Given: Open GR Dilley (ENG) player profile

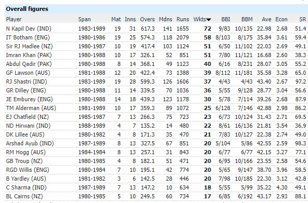Looking at the screenshot, I should [x=26, y=90].
